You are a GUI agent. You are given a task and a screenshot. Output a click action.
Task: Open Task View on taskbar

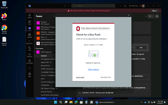66,102
